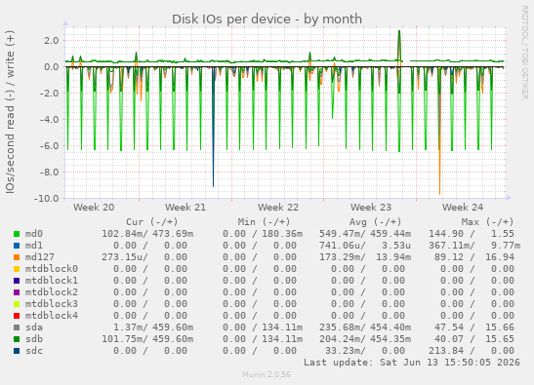Click the 'Avg (-/+)' column header
This screenshot has height=385, width=534.
(x=375, y=222)
